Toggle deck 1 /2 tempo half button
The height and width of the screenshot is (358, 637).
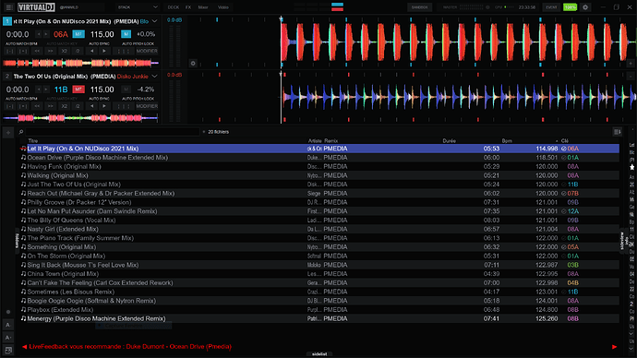pyautogui.click(x=78, y=51)
